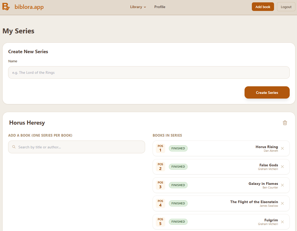This screenshot has width=297, height=231.
Task: Click the POS 3 position badge
Action: [x=160, y=185]
